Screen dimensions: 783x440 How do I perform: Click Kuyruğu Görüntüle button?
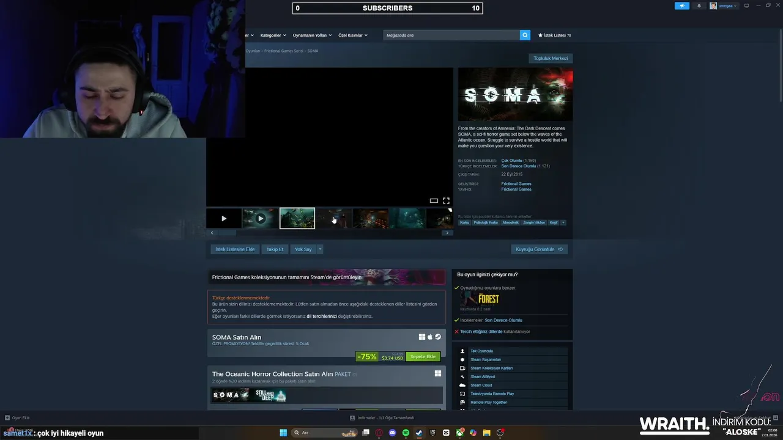(540, 249)
